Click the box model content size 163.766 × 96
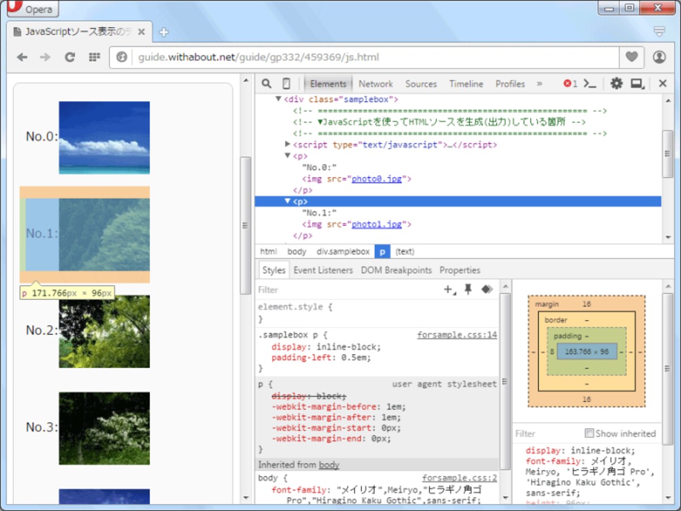Image resolution: width=681 pixels, height=511 pixels. (x=586, y=351)
